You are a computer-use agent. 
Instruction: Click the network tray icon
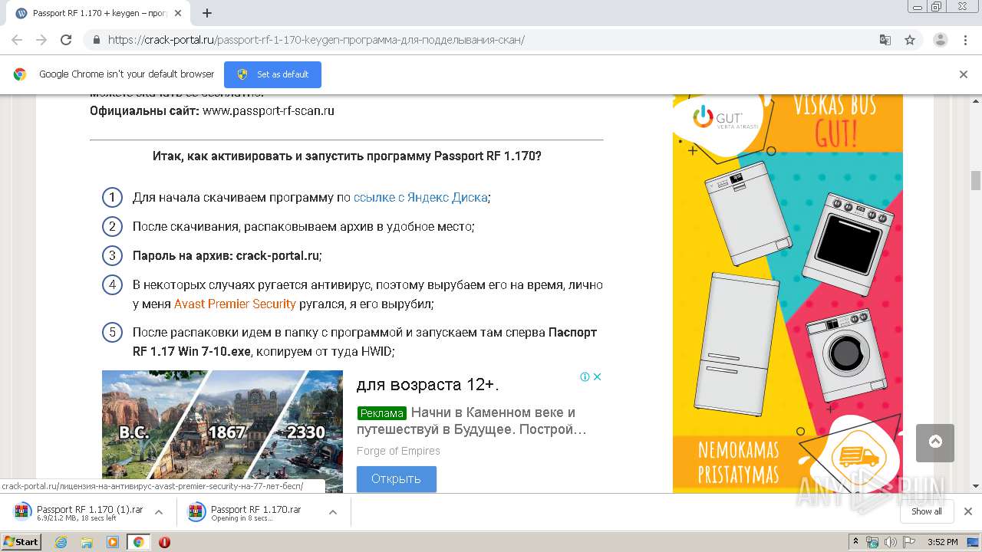coord(872,542)
